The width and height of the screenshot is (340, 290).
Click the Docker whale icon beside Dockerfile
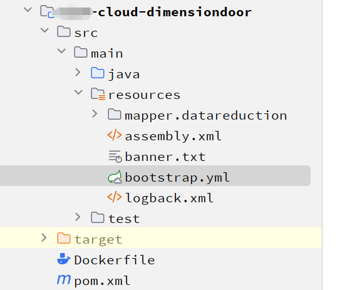[64, 259]
